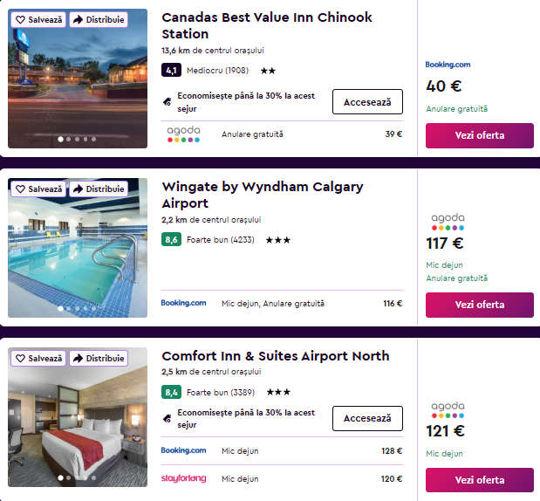Click the agoda logo in Canadas Best Value row
540x501 pixels.
click(183, 134)
